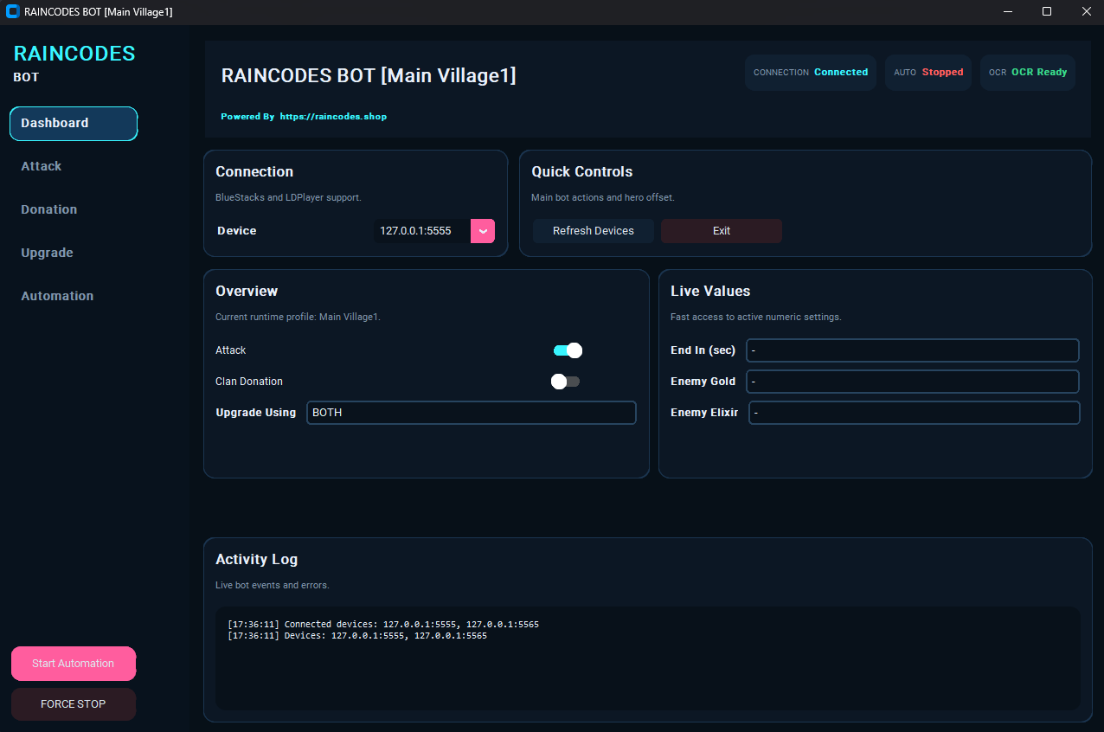The image size is (1104, 732).
Task: Navigate to the Automation sidebar section
Action: (x=57, y=296)
